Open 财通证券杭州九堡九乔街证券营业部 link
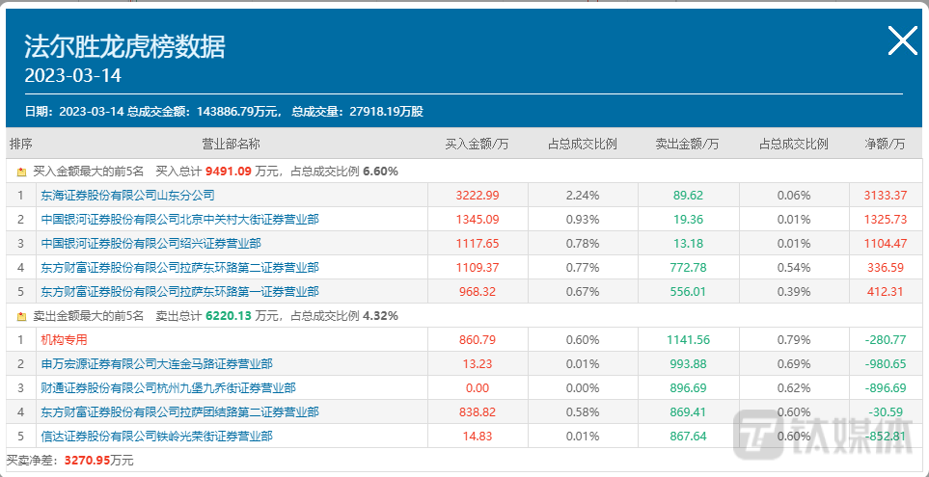 point(168,387)
